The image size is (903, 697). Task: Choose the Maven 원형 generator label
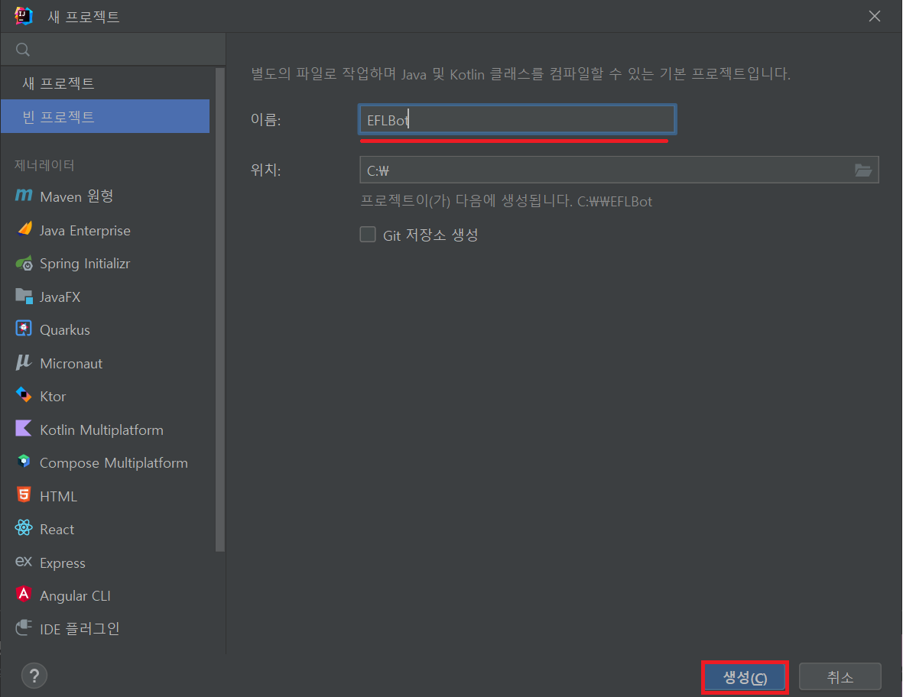pyautogui.click(x=76, y=196)
